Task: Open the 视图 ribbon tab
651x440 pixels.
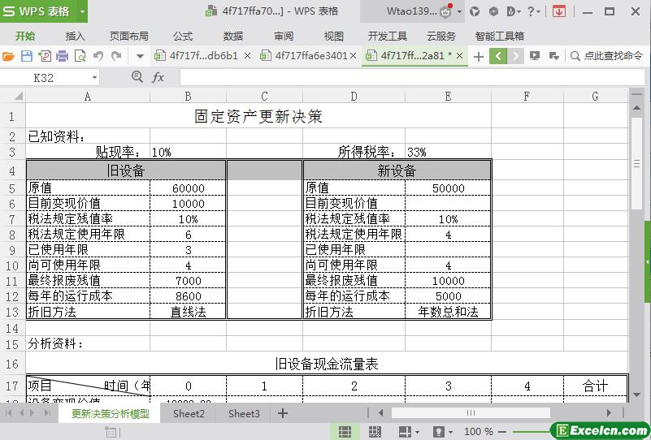Action: pyautogui.click(x=334, y=36)
